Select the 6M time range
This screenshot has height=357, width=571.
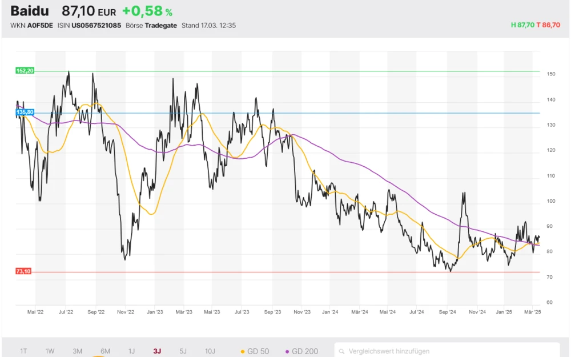105,351
